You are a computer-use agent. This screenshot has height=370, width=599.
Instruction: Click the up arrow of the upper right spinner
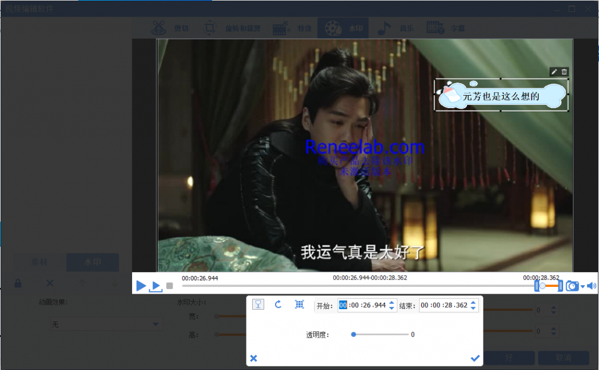tap(553, 307)
